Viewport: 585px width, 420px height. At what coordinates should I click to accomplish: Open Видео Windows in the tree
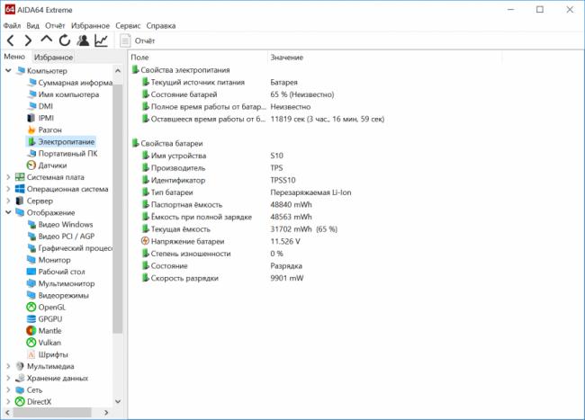tap(60, 224)
